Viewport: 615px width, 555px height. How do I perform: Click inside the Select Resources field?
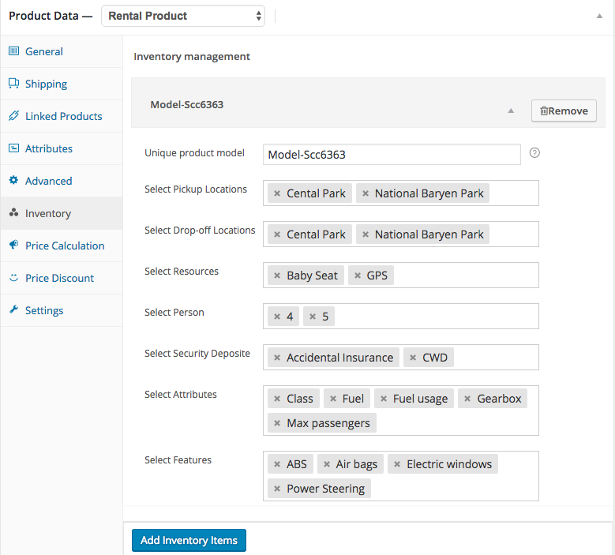pyautogui.click(x=466, y=276)
